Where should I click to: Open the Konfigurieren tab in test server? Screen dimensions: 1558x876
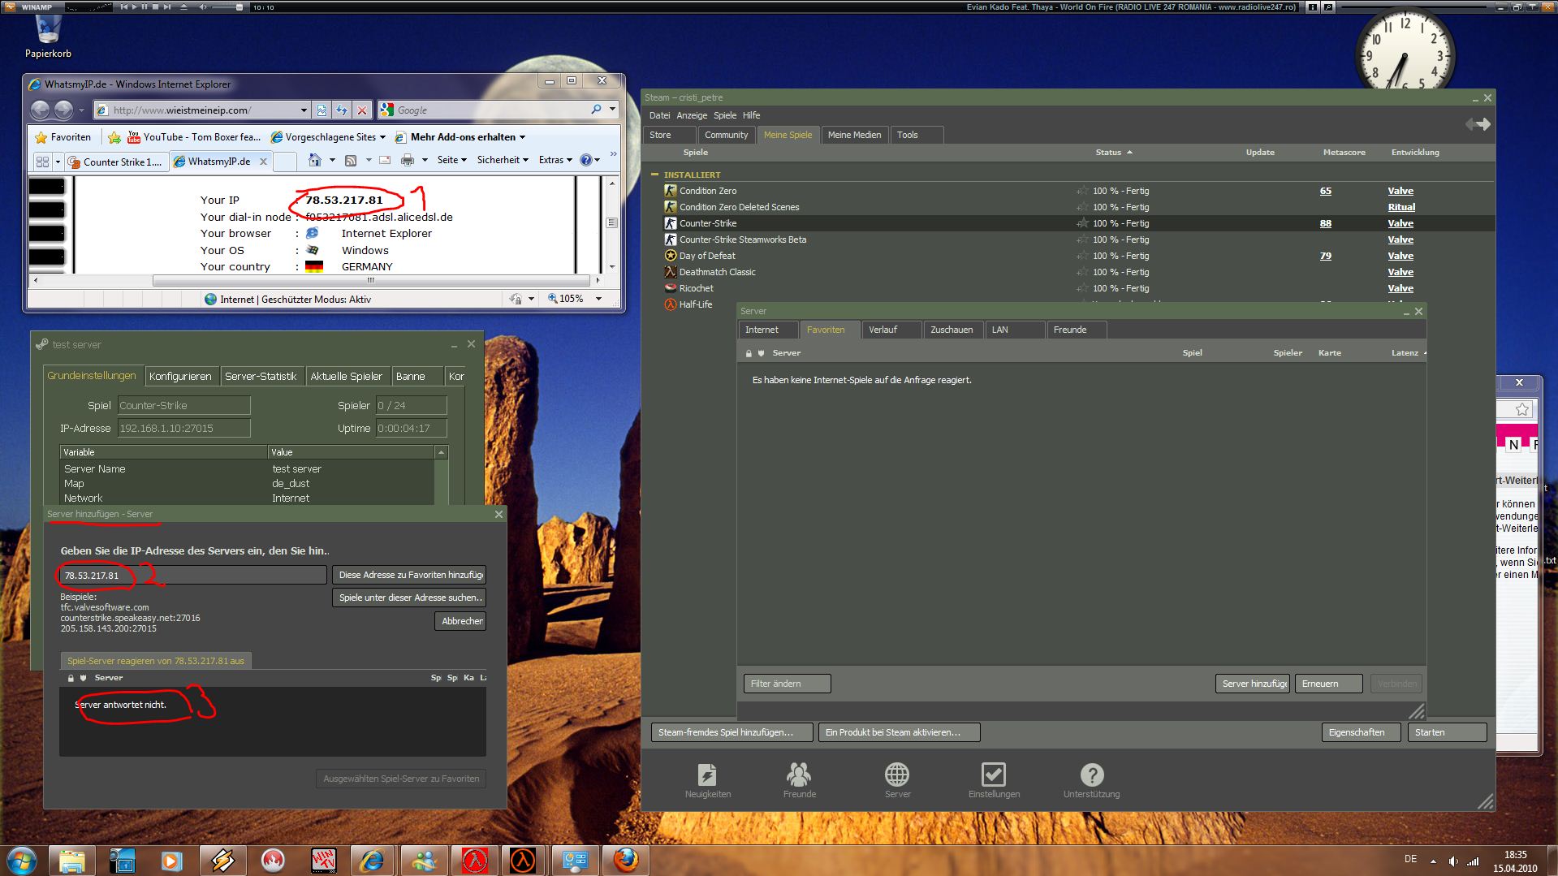tap(180, 376)
